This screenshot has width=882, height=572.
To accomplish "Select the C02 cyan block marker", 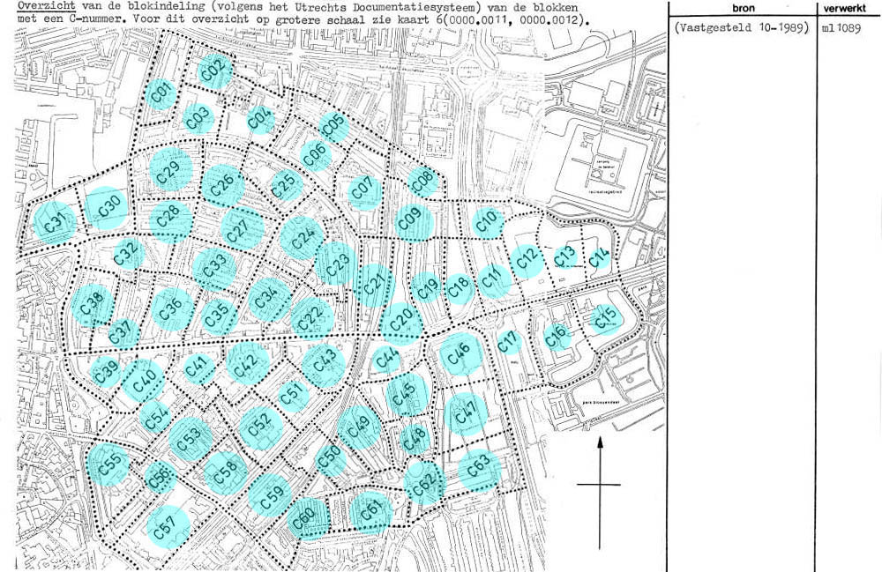I will coord(213,71).
